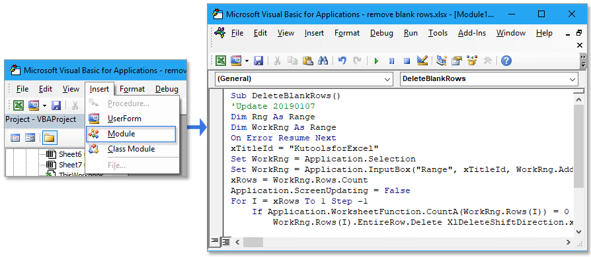Screen dimensions: 591x257
Task: Click the 'On Error Resume Next' code line
Action: (283, 138)
